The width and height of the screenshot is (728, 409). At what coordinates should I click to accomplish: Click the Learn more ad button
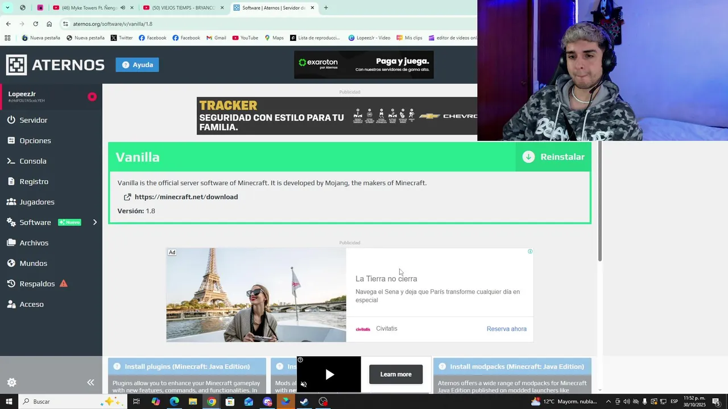(396, 374)
